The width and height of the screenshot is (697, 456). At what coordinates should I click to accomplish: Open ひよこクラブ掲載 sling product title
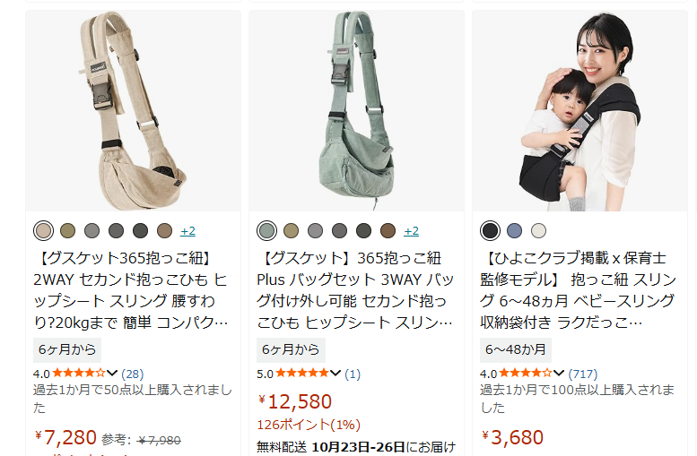click(x=579, y=290)
